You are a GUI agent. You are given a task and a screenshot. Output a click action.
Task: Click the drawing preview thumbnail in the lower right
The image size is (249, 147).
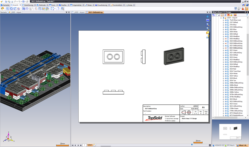tap(230, 132)
